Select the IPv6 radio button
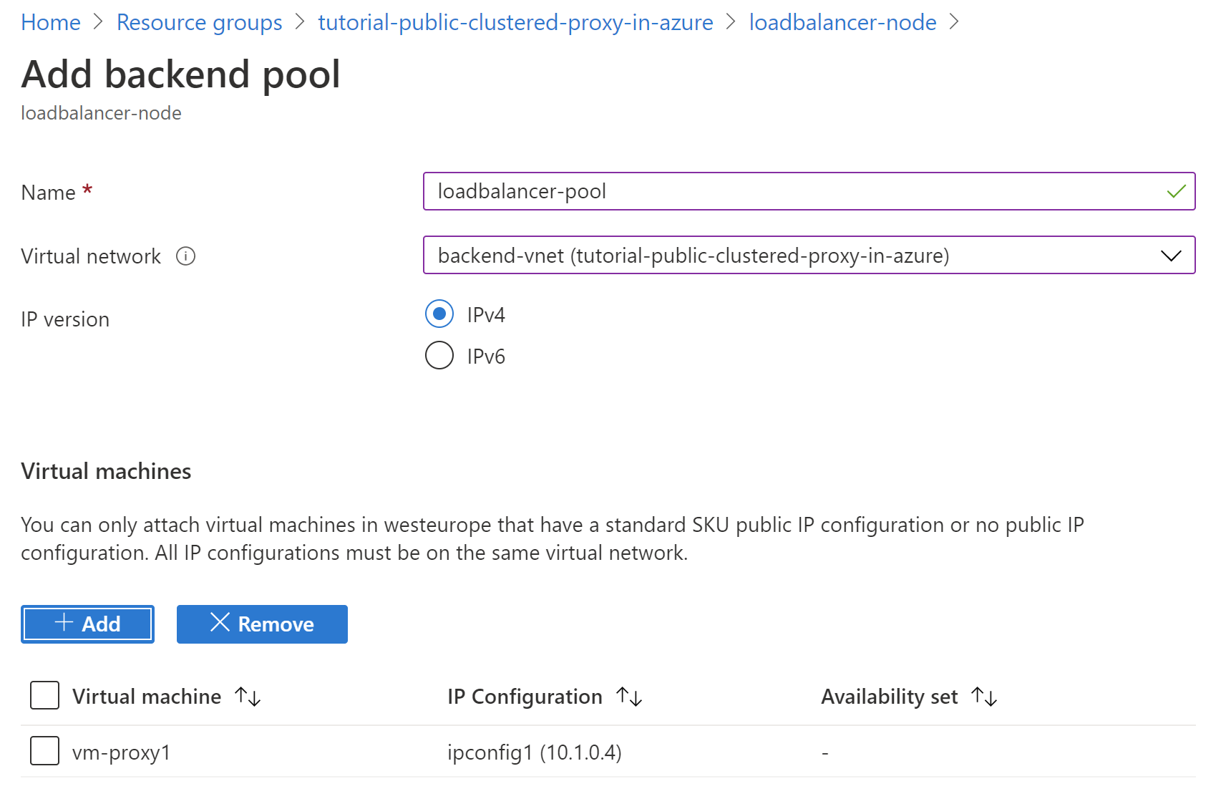 click(439, 355)
